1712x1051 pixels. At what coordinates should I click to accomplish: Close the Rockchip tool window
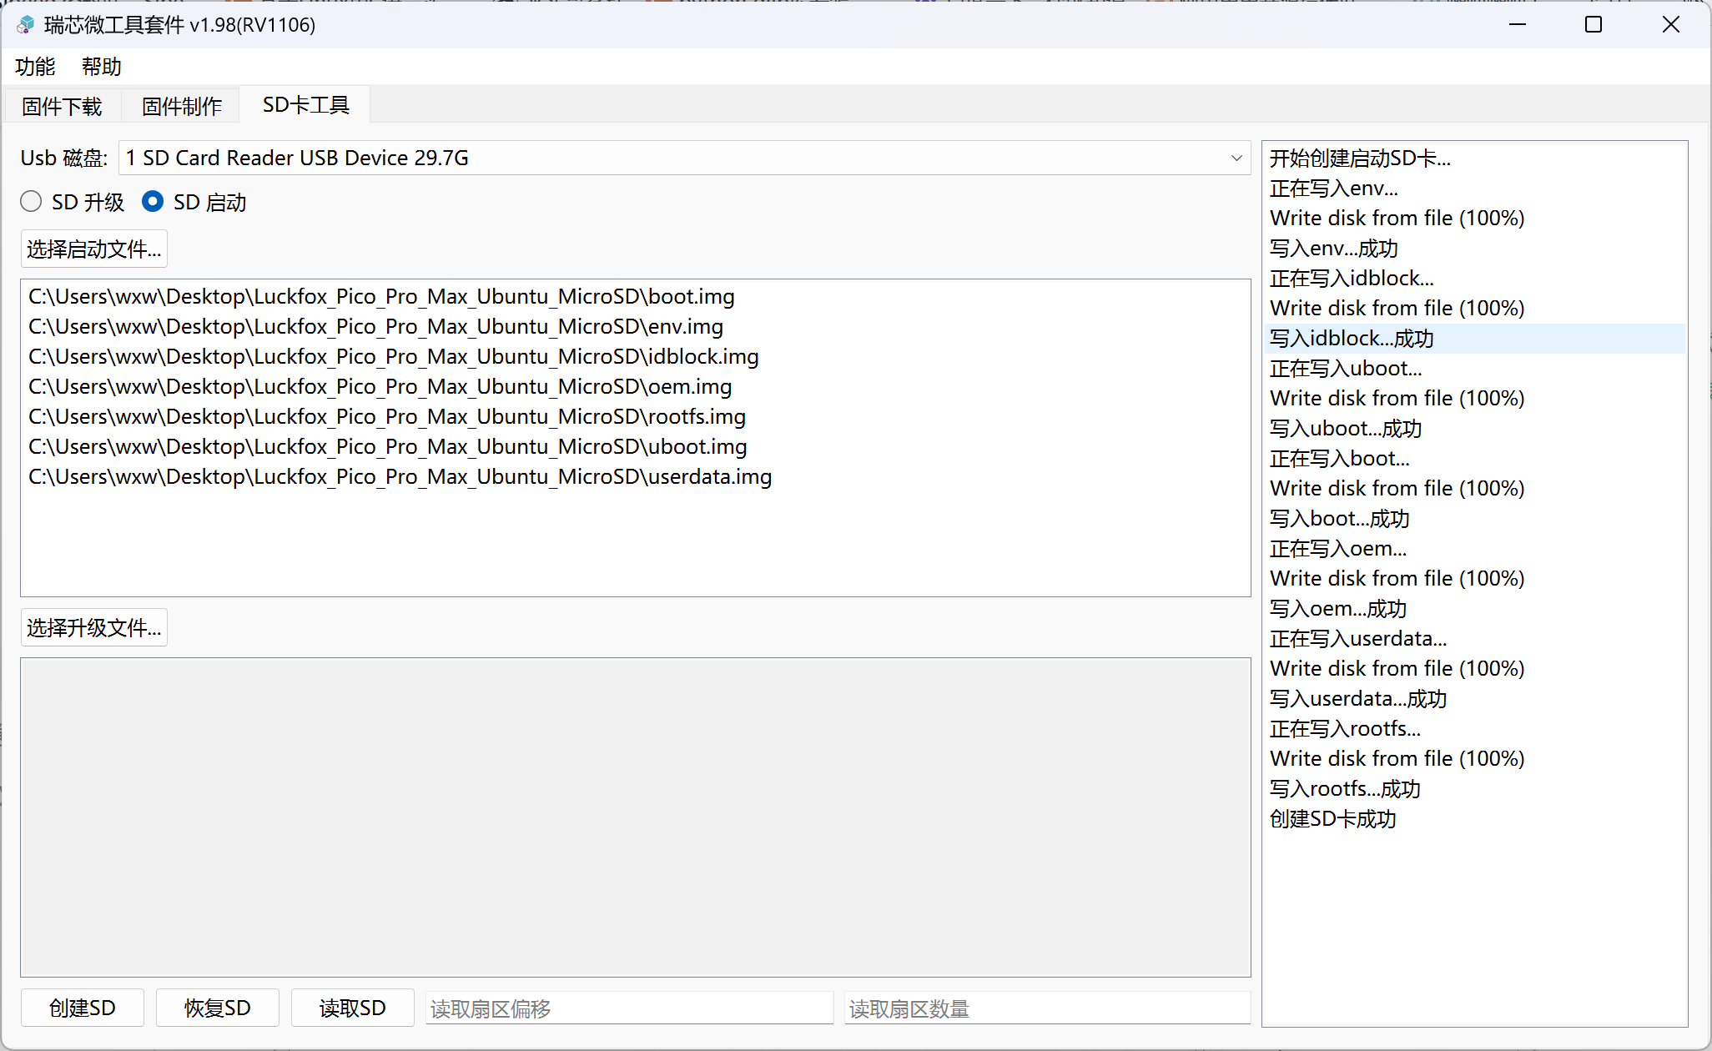[x=1670, y=25]
